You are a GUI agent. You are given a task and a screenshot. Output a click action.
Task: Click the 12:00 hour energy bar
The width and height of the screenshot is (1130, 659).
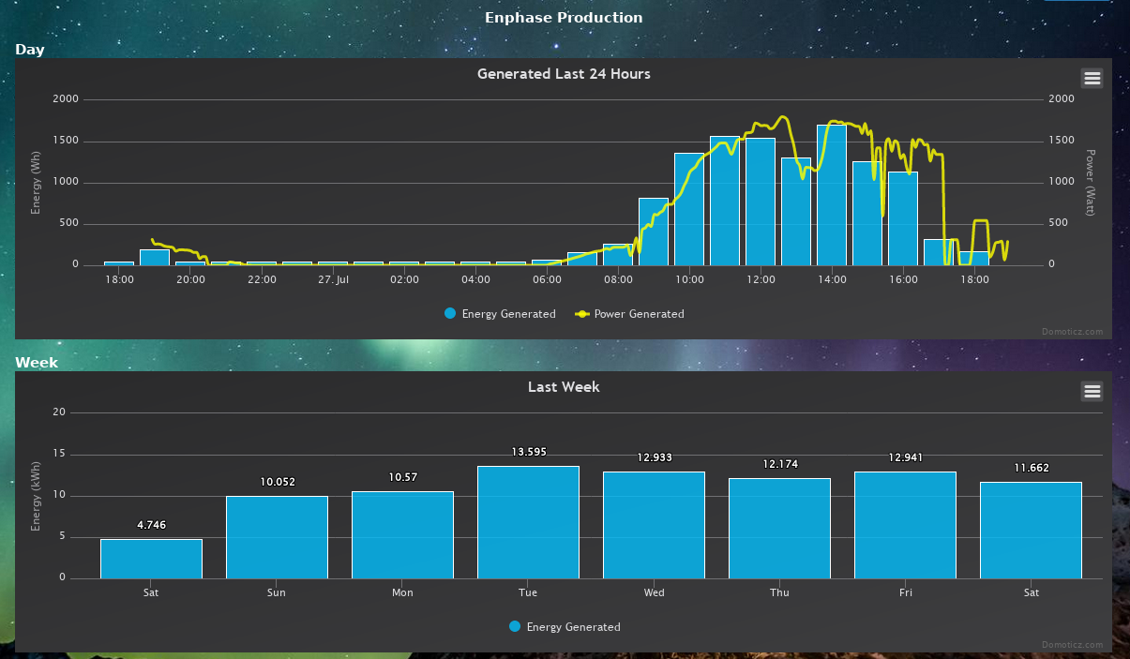pos(761,202)
